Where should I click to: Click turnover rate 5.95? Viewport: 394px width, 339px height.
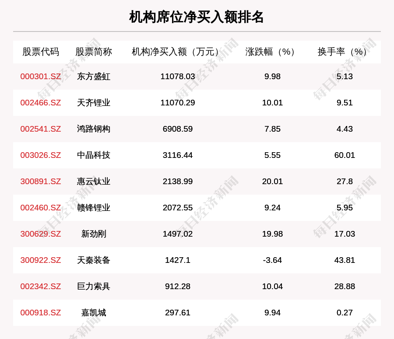(x=345, y=208)
